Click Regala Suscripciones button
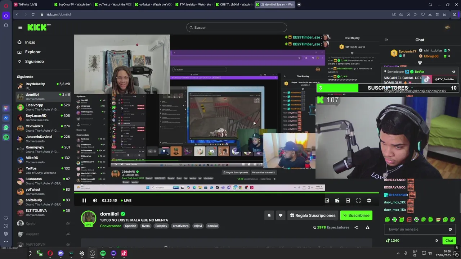This screenshot has height=259, width=461. click(313, 215)
